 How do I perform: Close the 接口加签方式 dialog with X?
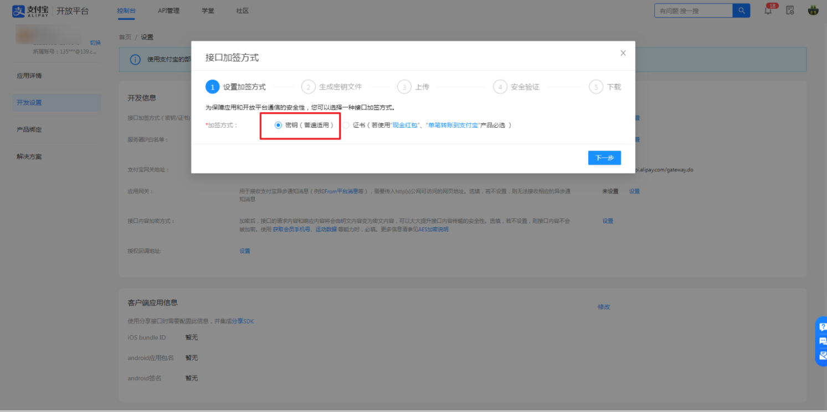[x=623, y=53]
